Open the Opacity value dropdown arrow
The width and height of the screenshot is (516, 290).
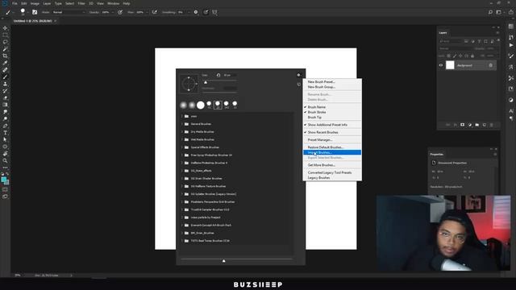(x=113, y=12)
